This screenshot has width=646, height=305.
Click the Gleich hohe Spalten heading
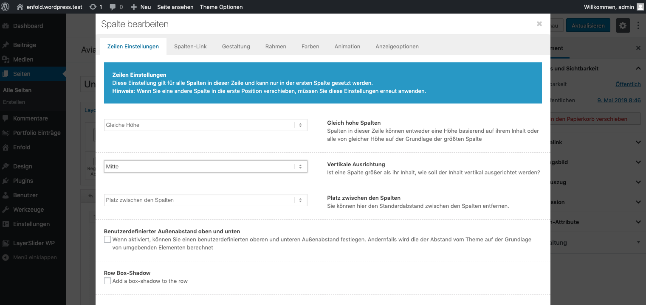pos(354,123)
